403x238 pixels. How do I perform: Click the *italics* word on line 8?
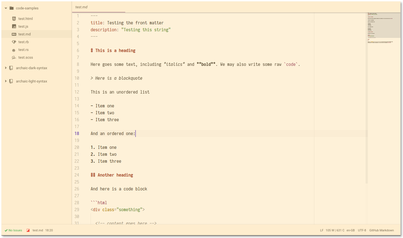click(174, 64)
